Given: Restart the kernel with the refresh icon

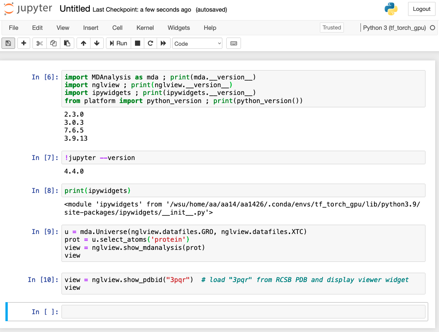Looking at the screenshot, I should coord(150,43).
